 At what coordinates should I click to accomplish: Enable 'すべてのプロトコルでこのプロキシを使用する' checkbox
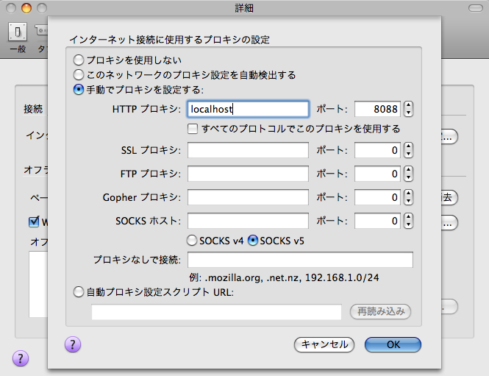tap(193, 129)
